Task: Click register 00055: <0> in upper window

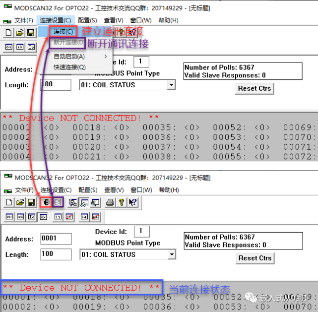Action: (x=241, y=157)
